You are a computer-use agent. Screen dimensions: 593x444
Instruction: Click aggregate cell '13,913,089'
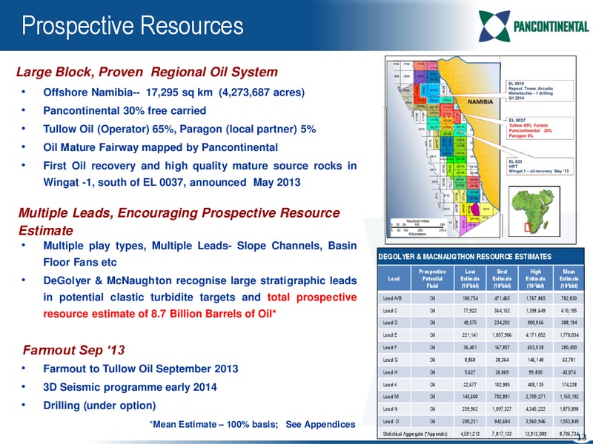pos(535,434)
